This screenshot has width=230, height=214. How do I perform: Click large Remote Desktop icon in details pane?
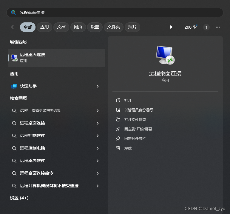click(165, 55)
